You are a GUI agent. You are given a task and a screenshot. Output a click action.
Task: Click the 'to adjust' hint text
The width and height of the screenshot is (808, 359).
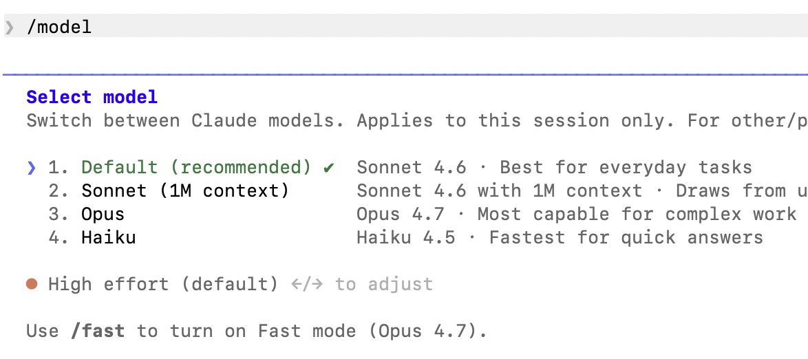384,284
